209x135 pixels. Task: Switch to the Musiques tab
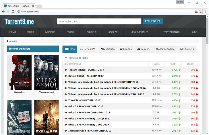(107, 49)
